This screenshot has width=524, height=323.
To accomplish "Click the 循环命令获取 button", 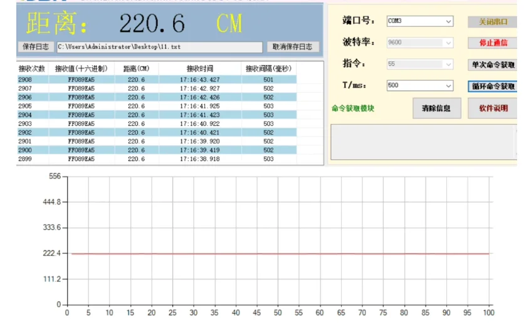I will pos(493,86).
